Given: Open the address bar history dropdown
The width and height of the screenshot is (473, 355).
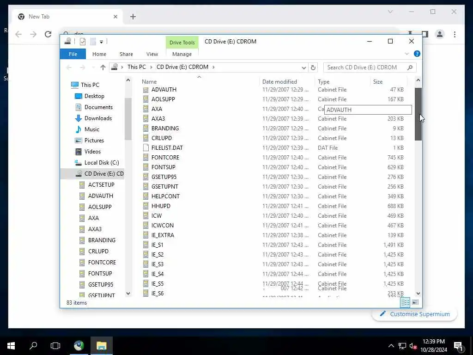Looking at the screenshot, I should 304,67.
